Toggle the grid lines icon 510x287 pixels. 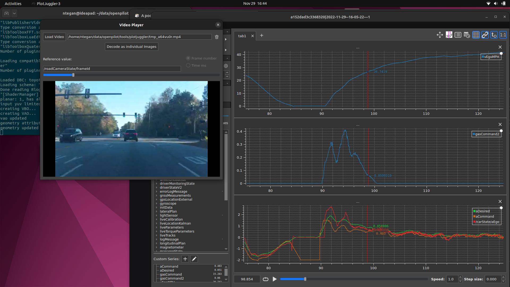point(476,35)
